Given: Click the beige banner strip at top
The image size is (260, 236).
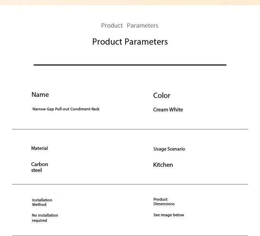Looking at the screenshot, I should click(130, 2).
